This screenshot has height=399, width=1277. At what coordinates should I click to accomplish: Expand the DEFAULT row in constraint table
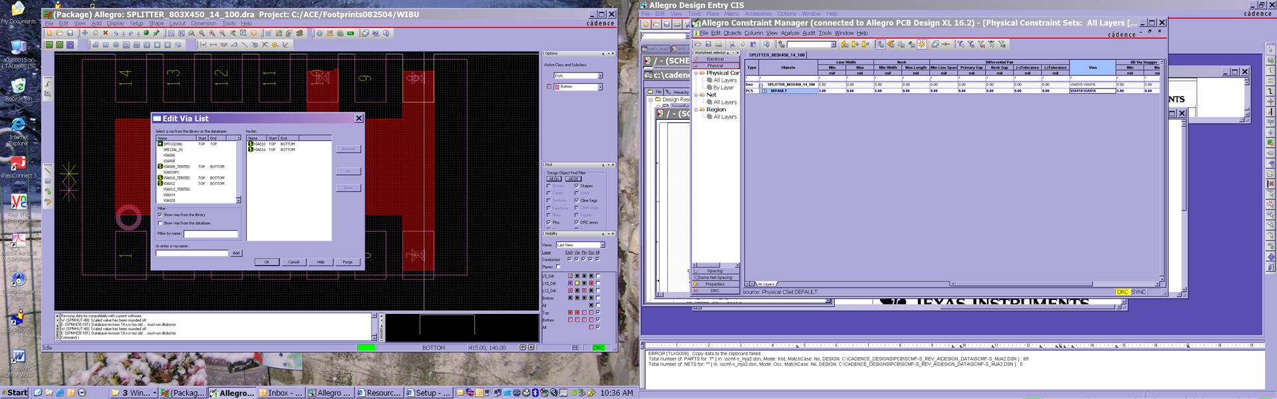click(764, 91)
